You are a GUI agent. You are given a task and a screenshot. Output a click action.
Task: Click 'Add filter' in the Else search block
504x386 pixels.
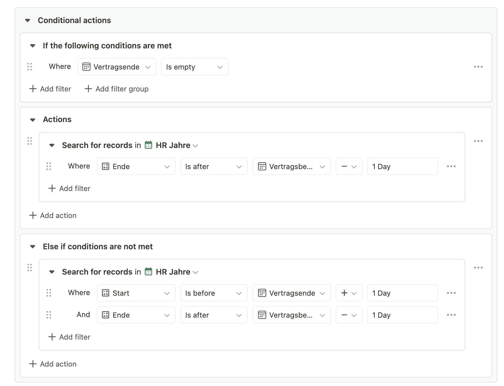(69, 337)
